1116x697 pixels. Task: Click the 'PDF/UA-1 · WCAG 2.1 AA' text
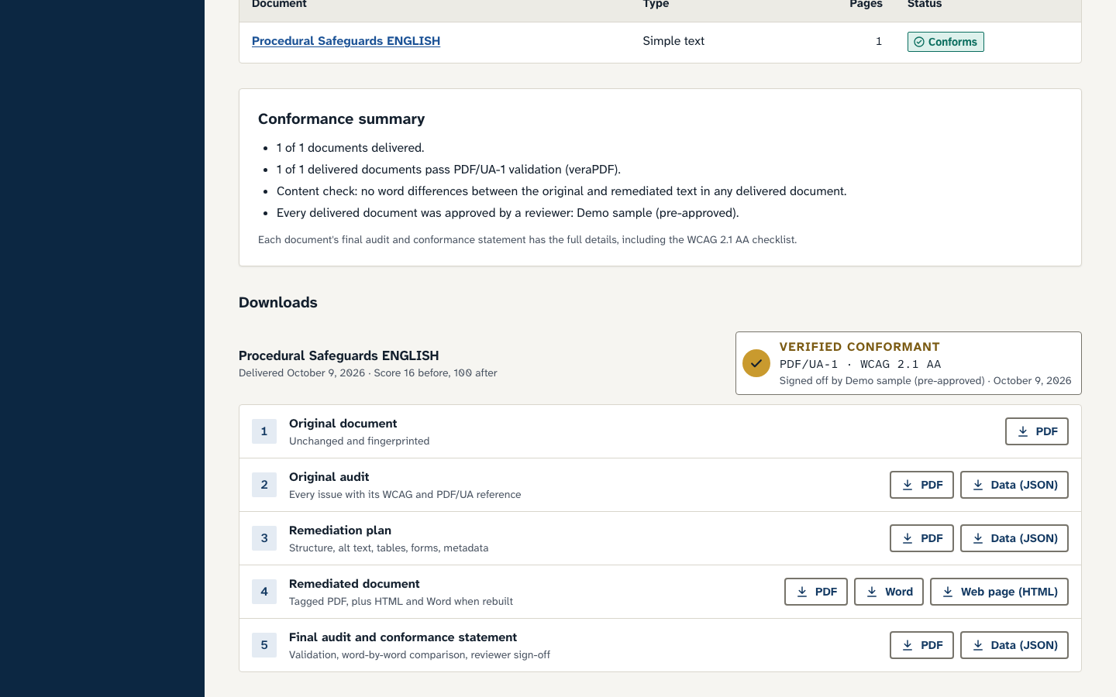coord(860,364)
